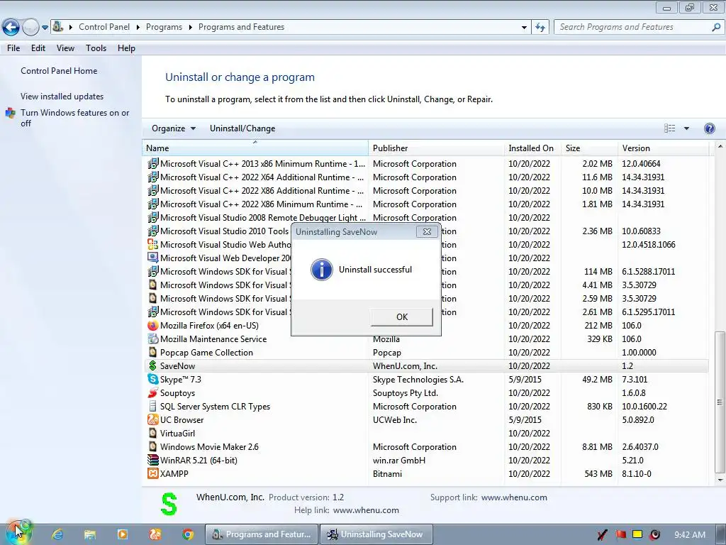Select SQL Server System CLR Types entry

click(x=215, y=407)
